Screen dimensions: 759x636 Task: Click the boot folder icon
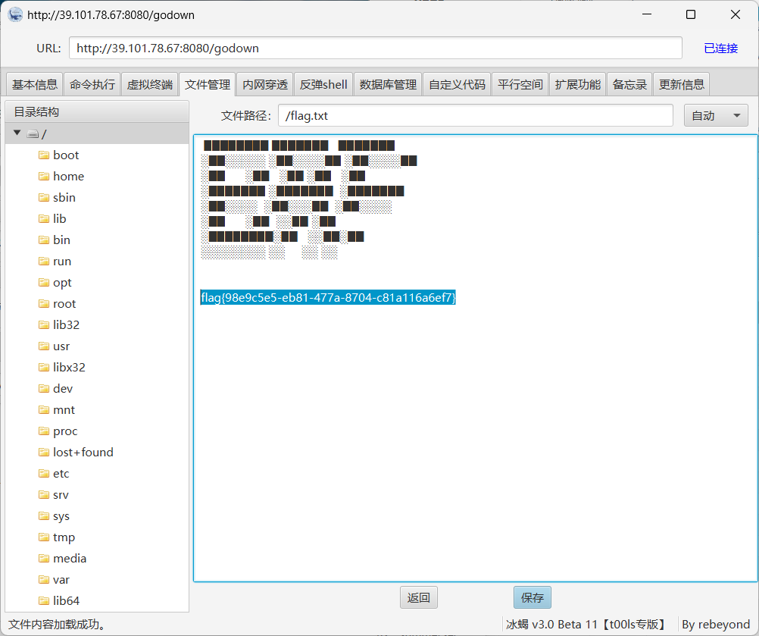click(45, 155)
